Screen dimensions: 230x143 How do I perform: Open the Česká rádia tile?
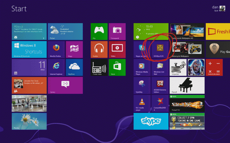click(x=99, y=67)
